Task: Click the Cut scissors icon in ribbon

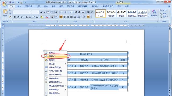Action: [x=10, y=10]
